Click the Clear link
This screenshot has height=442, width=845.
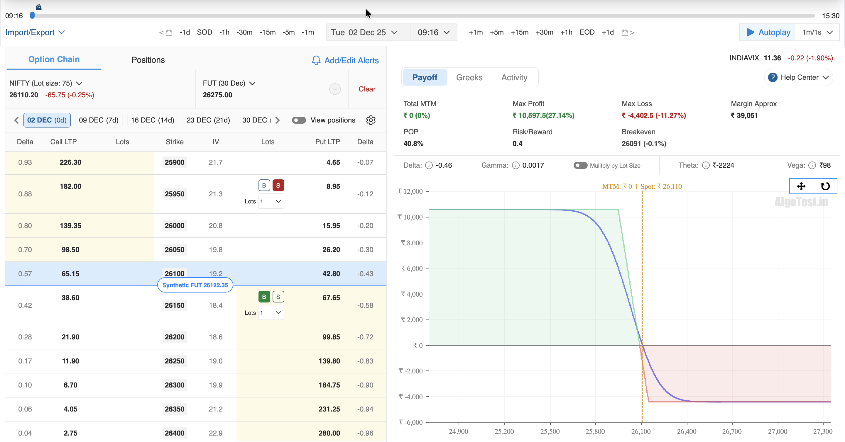(367, 89)
